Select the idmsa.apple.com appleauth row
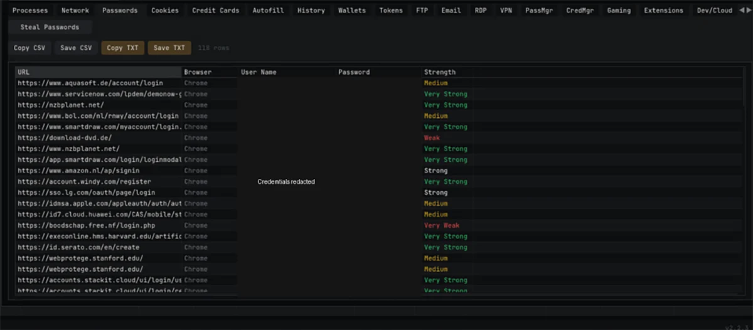753x330 pixels. click(379, 203)
